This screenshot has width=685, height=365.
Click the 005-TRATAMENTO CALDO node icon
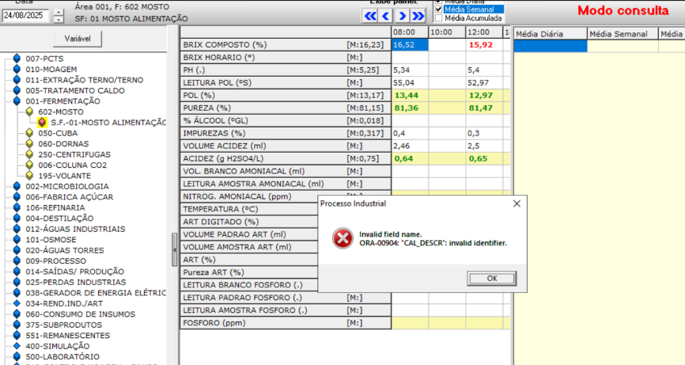point(17,90)
